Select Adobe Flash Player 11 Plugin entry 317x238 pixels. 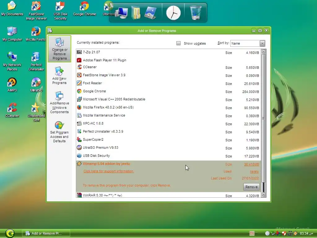tap(168, 60)
